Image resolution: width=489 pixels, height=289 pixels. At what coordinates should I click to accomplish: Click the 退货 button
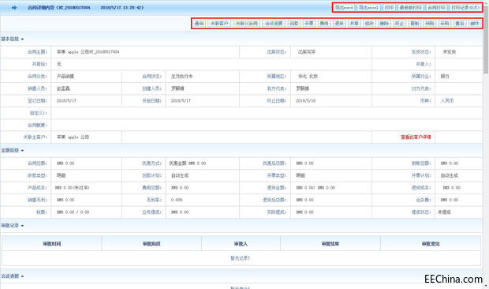tap(339, 24)
